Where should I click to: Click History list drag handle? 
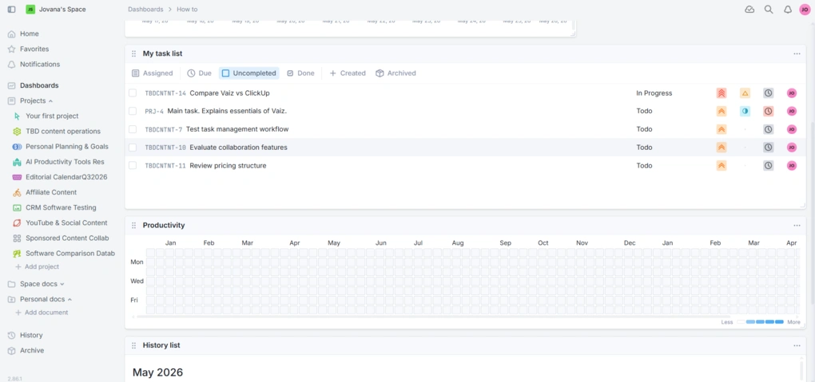tap(133, 345)
